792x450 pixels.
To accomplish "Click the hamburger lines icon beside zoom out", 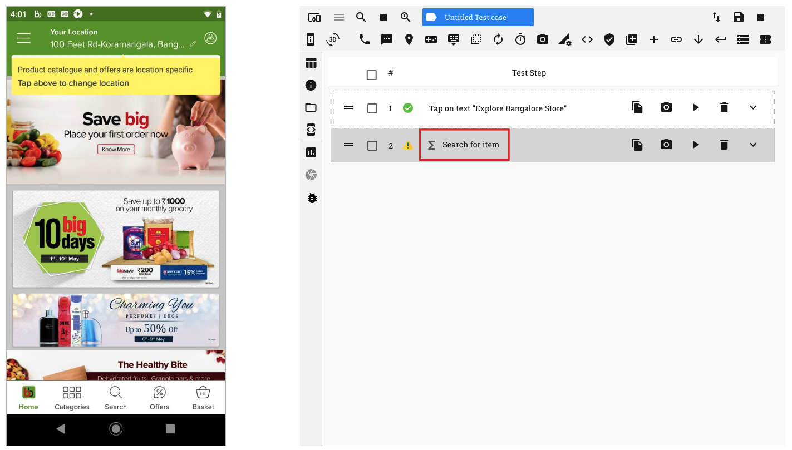I will click(339, 17).
